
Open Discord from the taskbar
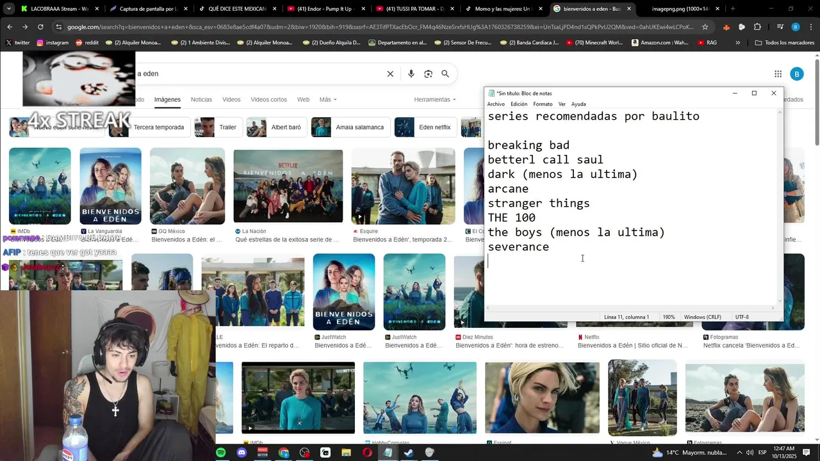(242, 453)
